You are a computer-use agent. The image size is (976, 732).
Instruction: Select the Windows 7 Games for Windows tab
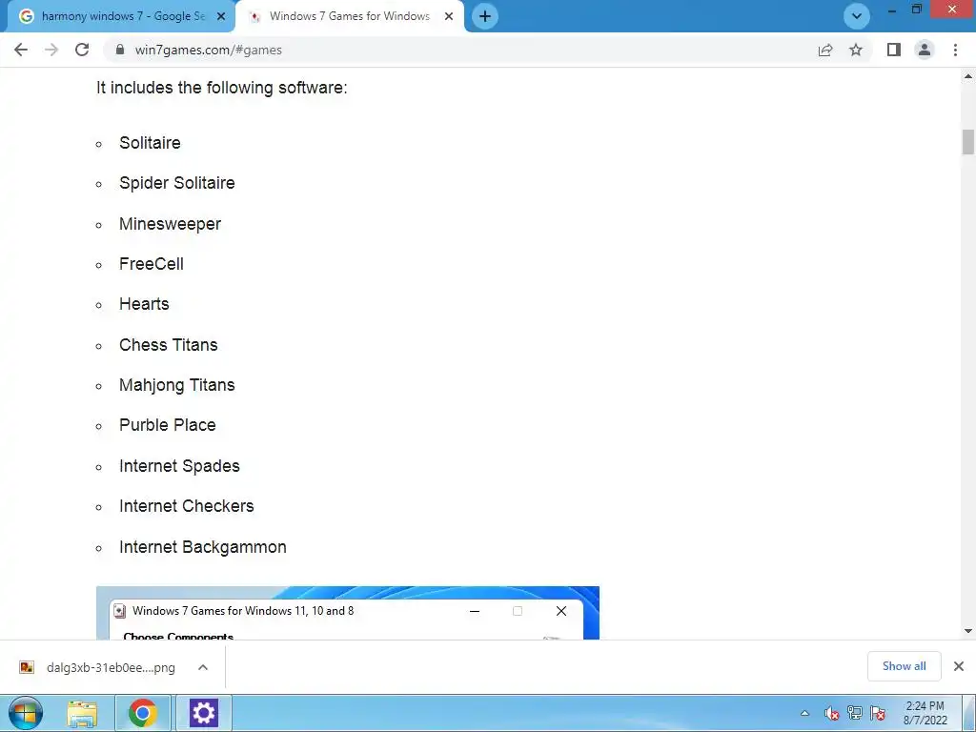pos(349,16)
